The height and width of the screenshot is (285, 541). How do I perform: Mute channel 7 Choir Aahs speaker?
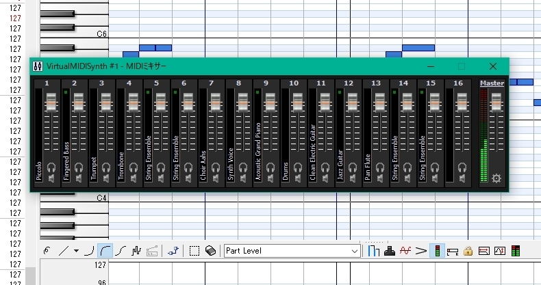tap(216, 178)
